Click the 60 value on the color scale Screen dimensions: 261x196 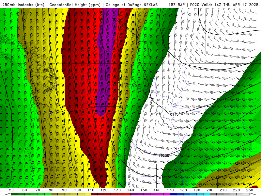[x=24, y=190]
